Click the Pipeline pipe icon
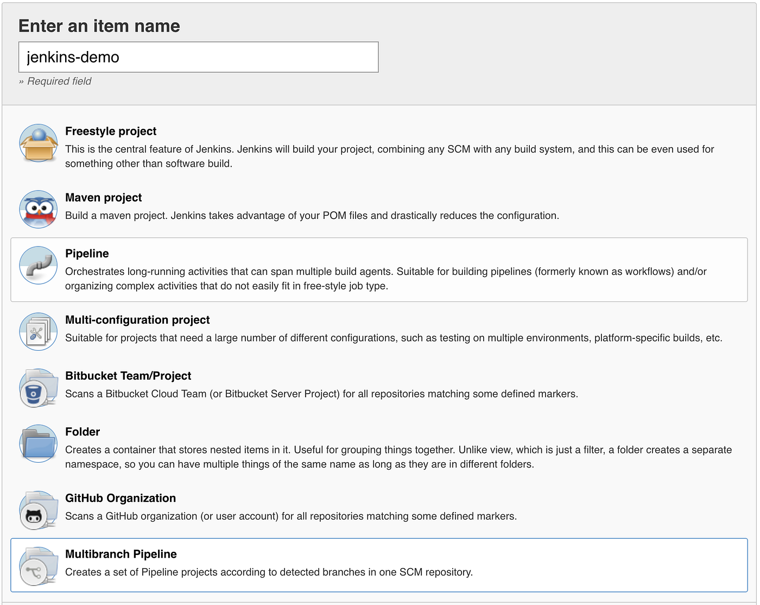The width and height of the screenshot is (760, 605). [x=38, y=266]
